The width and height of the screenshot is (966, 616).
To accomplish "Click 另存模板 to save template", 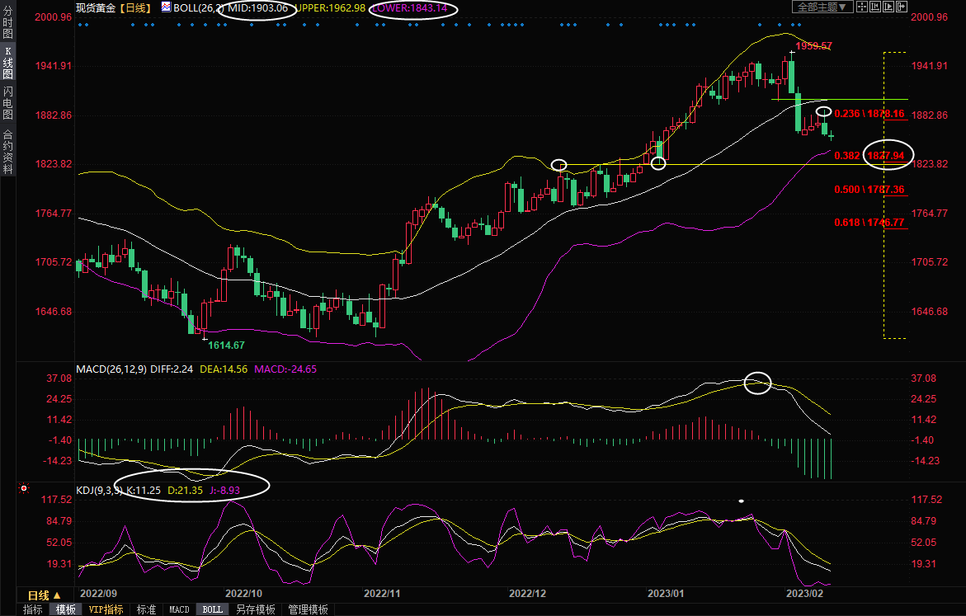I will click(256, 609).
